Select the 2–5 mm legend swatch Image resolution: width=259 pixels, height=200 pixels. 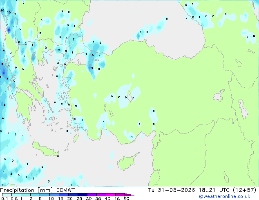(35, 195)
